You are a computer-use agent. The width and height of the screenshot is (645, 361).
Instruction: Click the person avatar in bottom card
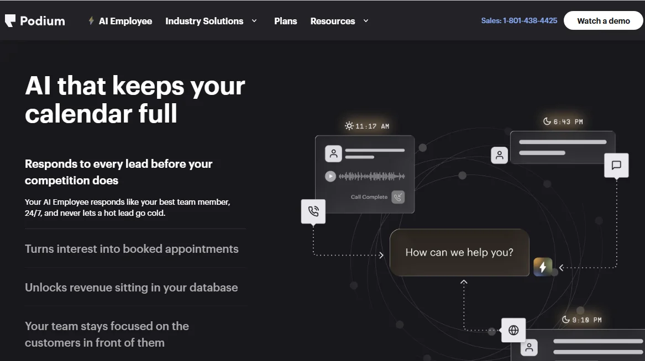click(529, 347)
